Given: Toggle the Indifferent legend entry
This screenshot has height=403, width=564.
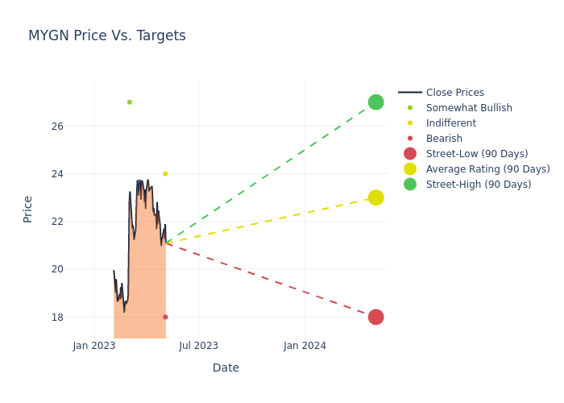Looking at the screenshot, I should (x=450, y=123).
